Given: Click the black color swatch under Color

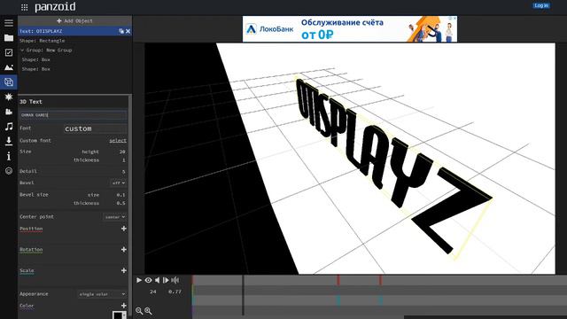Looking at the screenshot, I should click(118, 315).
